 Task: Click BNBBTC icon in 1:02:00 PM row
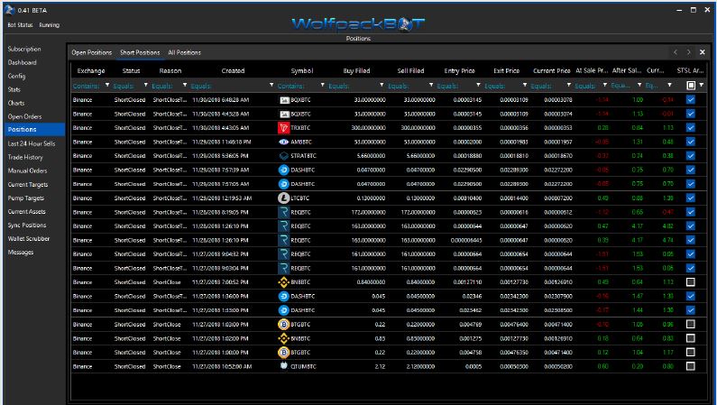283,338
